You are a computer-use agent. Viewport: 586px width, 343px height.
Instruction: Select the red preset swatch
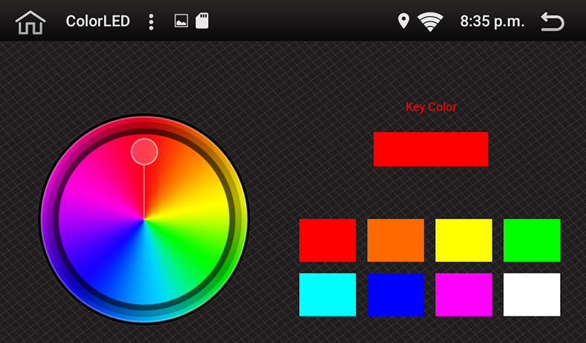[x=327, y=240]
